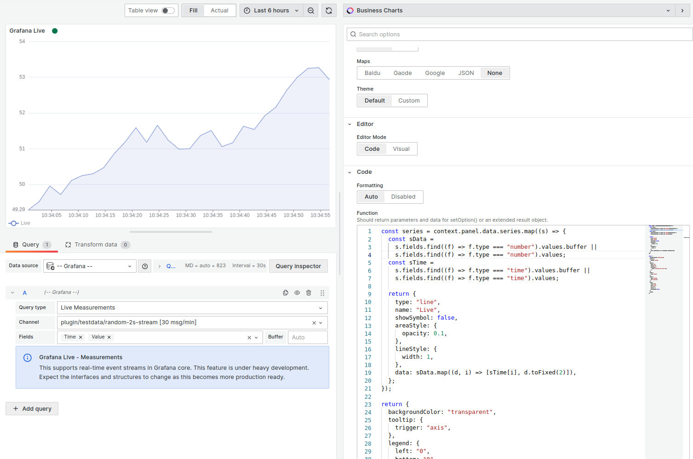This screenshot has height=459, width=693.
Task: Duplicate query A with the copy icon
Action: [x=286, y=293]
